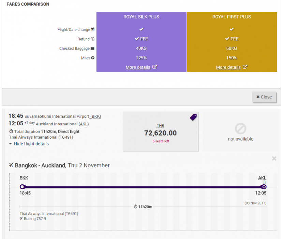Click the price tag icon on fare card
Viewport: 281px width, 239px height.
(x=193, y=117)
